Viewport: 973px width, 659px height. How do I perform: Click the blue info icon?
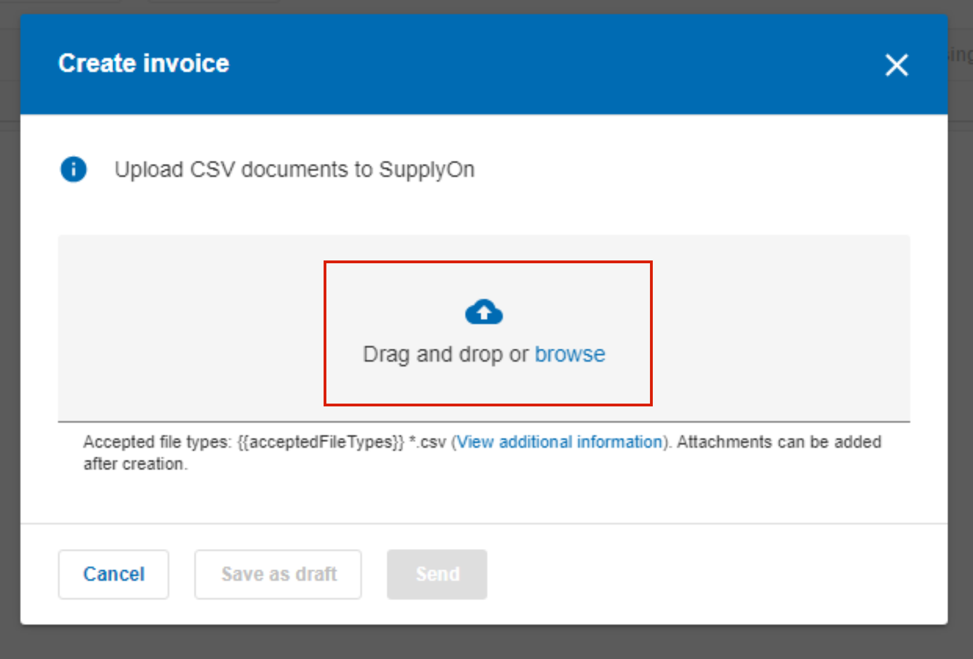tap(74, 169)
